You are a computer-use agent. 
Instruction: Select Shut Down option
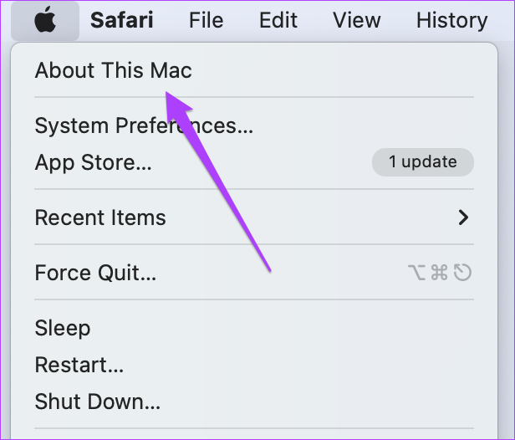click(98, 402)
